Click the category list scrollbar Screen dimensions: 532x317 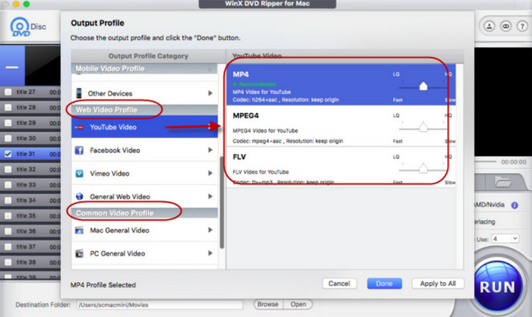click(222, 202)
